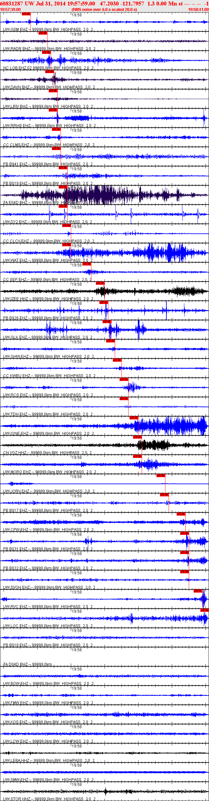Click the UW.FMW EHZ station label
The width and height of the screenshot is (209, 801).
(x=48, y=703)
